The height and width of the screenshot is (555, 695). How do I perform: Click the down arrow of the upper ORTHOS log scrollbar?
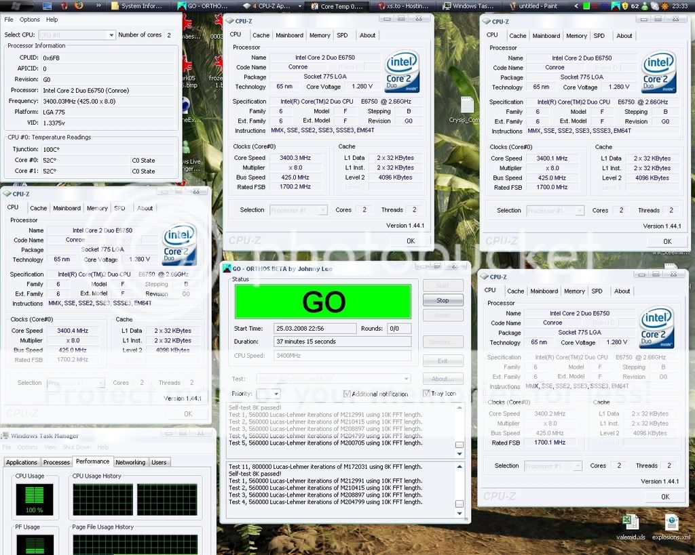pos(459,453)
